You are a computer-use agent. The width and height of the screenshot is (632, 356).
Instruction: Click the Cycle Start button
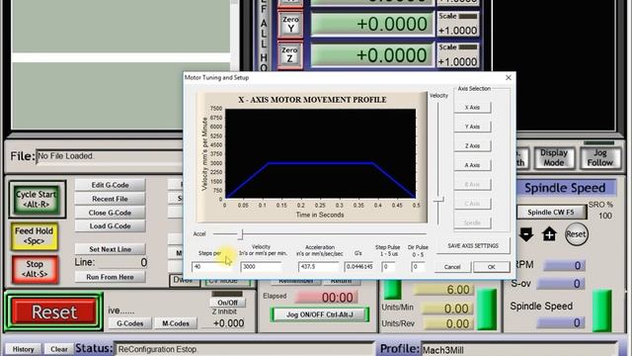point(37,200)
